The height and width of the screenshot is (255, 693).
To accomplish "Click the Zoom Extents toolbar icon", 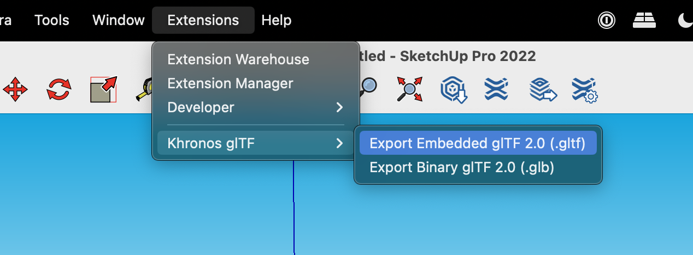I will 409,89.
